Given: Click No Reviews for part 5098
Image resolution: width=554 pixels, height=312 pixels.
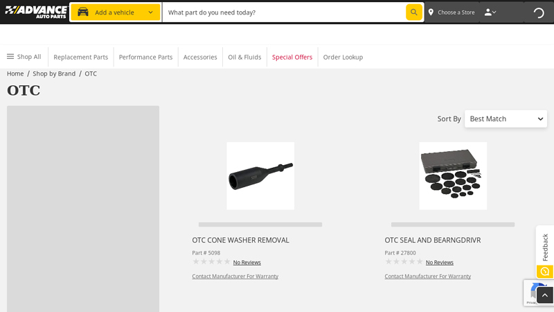Looking at the screenshot, I should pos(247,263).
